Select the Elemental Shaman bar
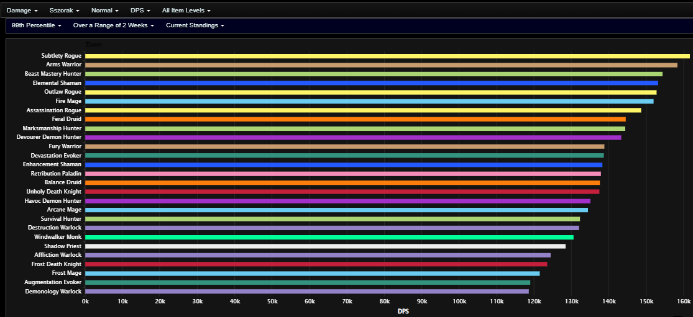The width and height of the screenshot is (693, 317). coord(372,83)
